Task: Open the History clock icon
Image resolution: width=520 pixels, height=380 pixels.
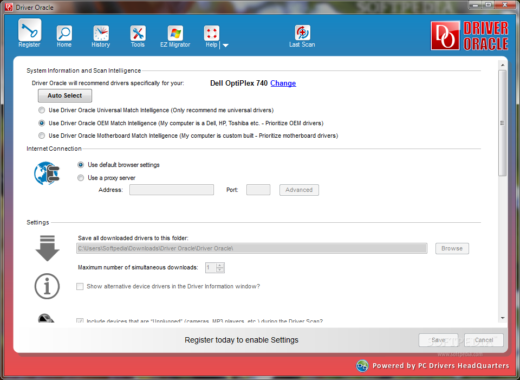Action: tap(101, 33)
